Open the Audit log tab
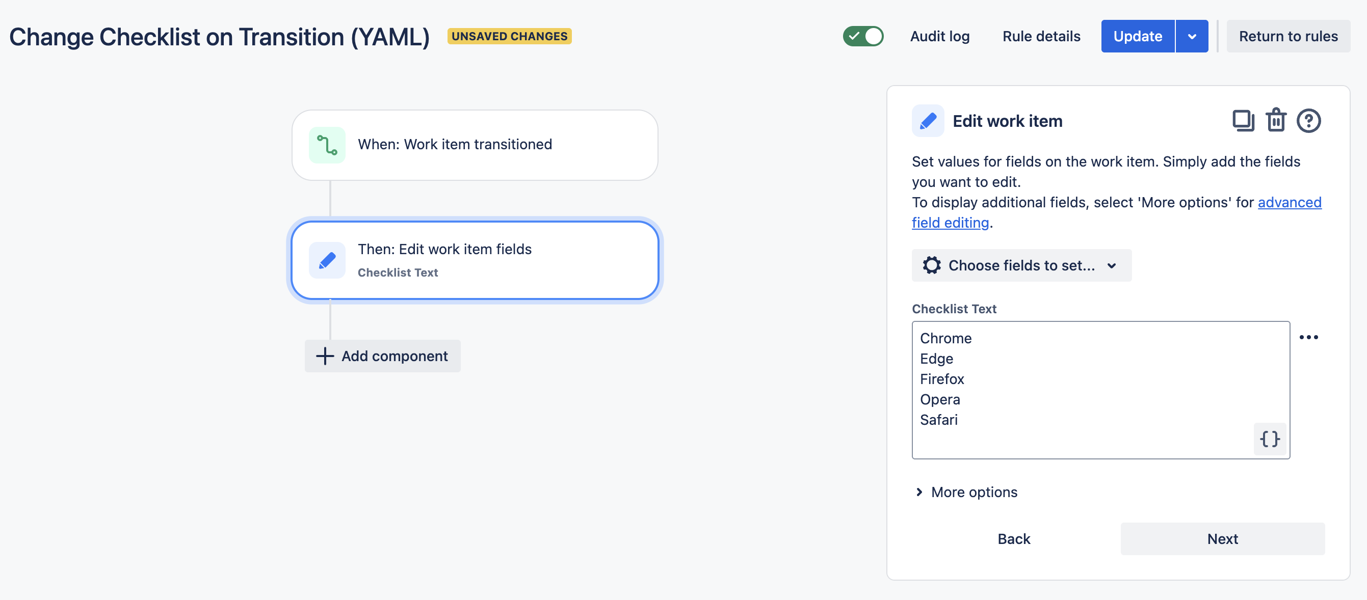 pos(939,36)
